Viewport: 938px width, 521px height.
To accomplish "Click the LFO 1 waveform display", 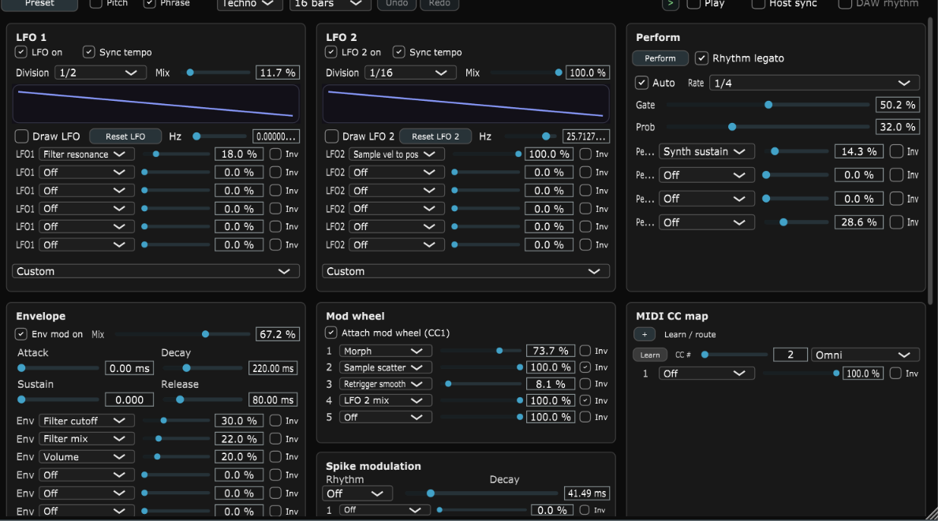I will click(x=155, y=103).
